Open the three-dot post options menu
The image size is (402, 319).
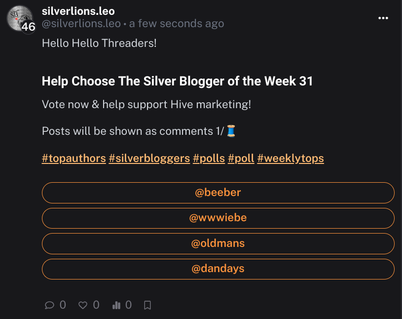[383, 18]
